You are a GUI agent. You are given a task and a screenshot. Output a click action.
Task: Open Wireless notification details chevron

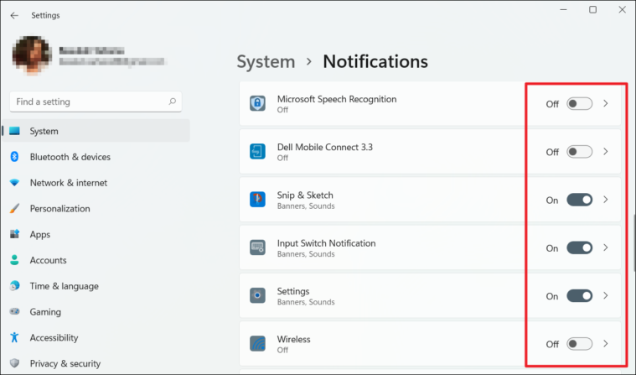tap(606, 344)
